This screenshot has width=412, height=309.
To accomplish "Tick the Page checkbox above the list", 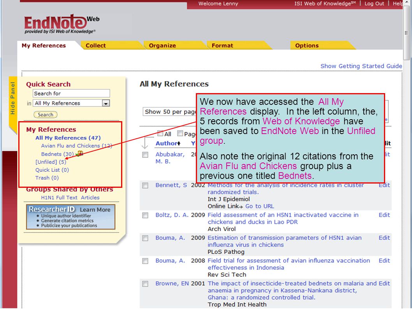I will click(180, 133).
